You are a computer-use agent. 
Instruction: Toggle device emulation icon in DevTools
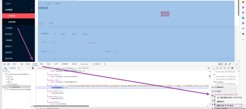pyautogui.click(x=9, y=64)
